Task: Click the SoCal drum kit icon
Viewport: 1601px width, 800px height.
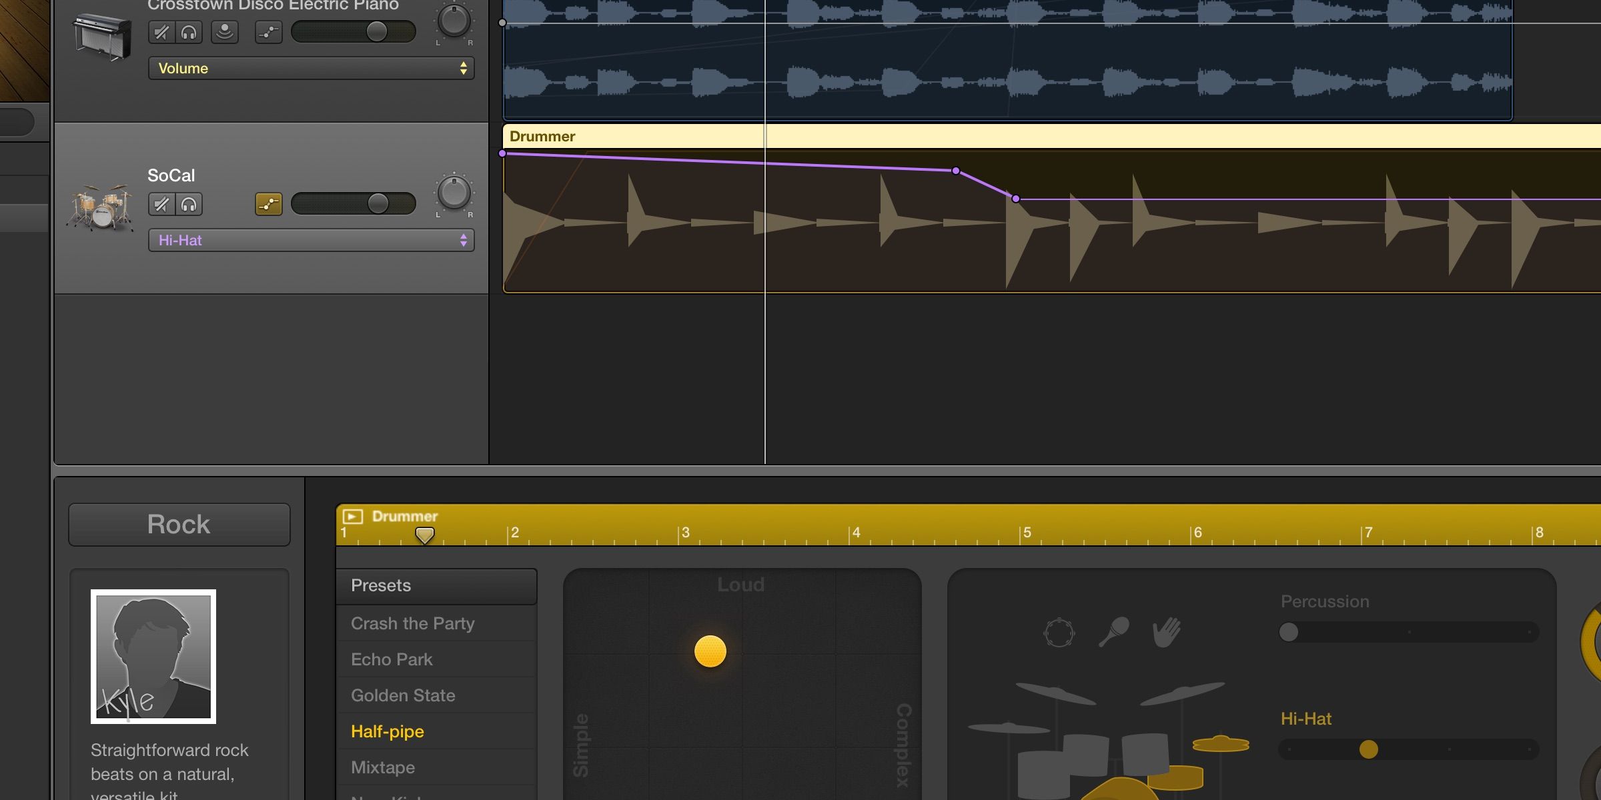Action: tap(101, 207)
